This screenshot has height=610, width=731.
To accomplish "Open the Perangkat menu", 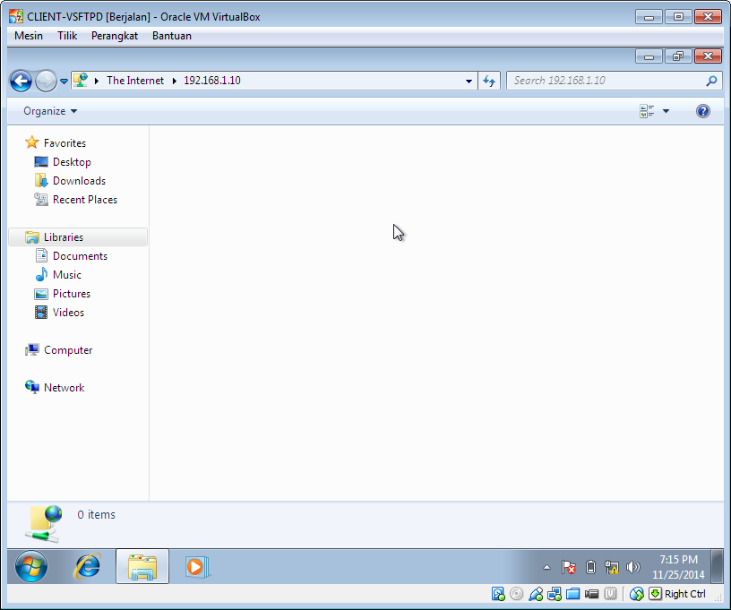I will (x=115, y=36).
